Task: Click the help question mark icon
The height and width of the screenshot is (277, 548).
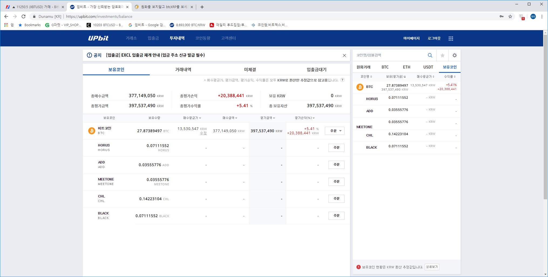Action: point(342,80)
